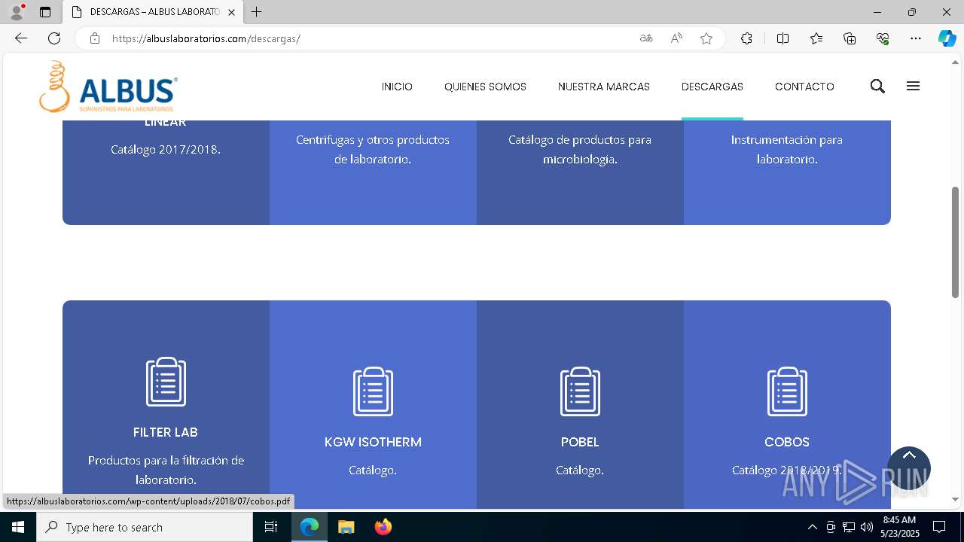Open Edge settings and more menu

916,38
